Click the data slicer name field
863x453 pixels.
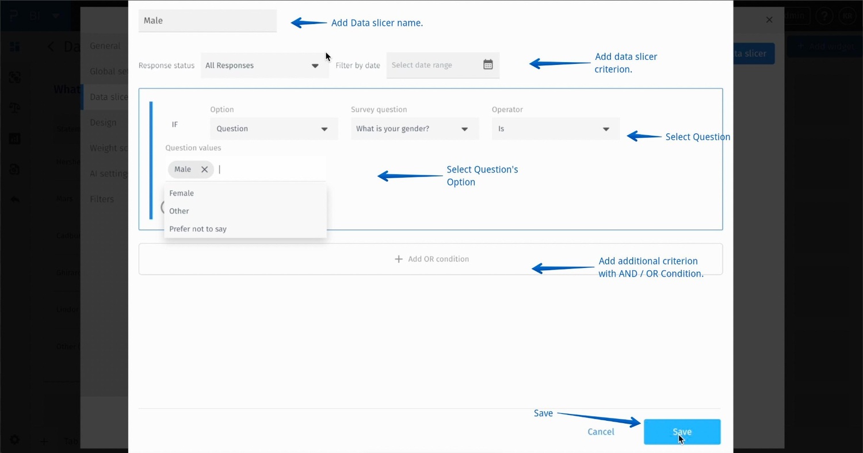click(207, 21)
